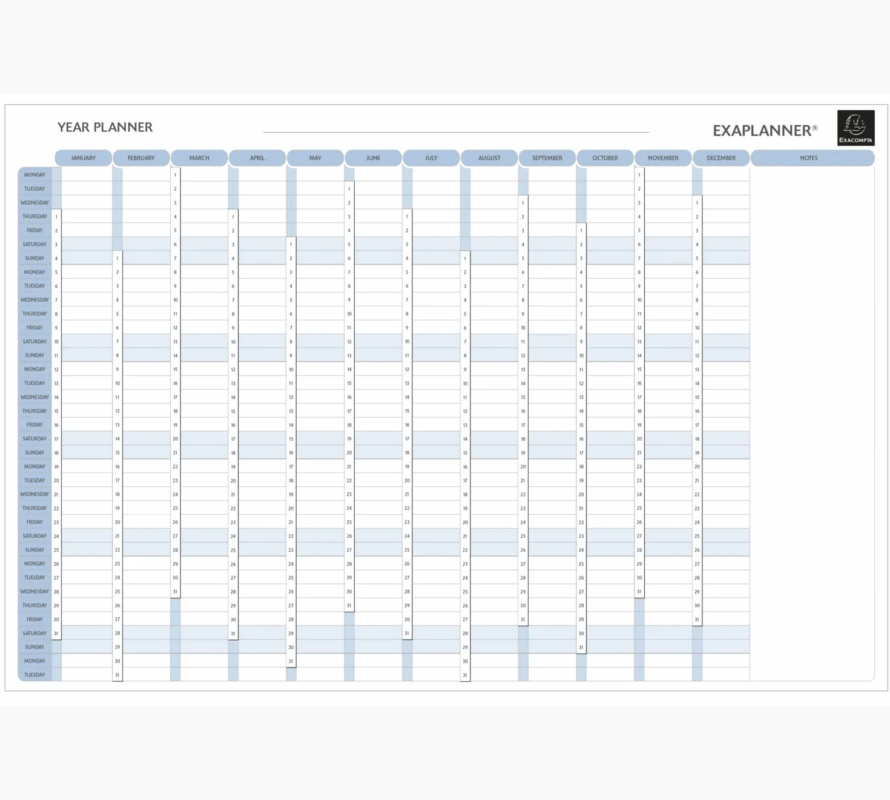Click date 1 in the February column
Viewport: 890px width, 800px height.
117,259
